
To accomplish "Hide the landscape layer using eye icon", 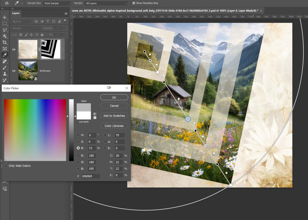I will coord(14,71).
